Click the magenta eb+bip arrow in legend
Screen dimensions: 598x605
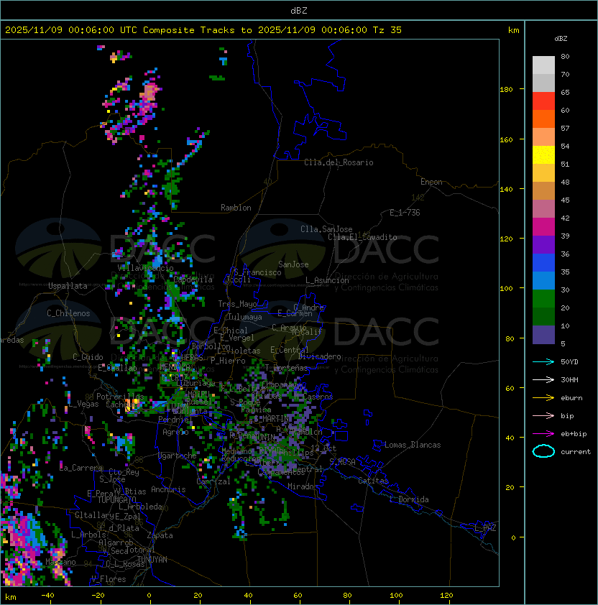coord(543,434)
